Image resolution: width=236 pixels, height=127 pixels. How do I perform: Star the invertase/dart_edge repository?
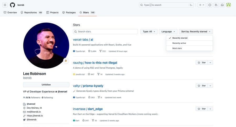(x=202, y=109)
